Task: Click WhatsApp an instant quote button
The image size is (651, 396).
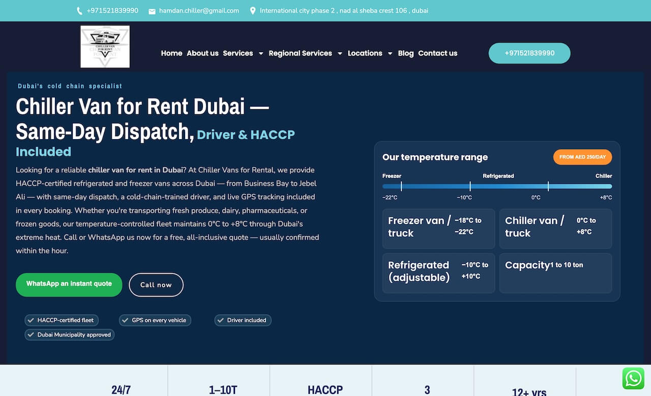Action: click(69, 284)
